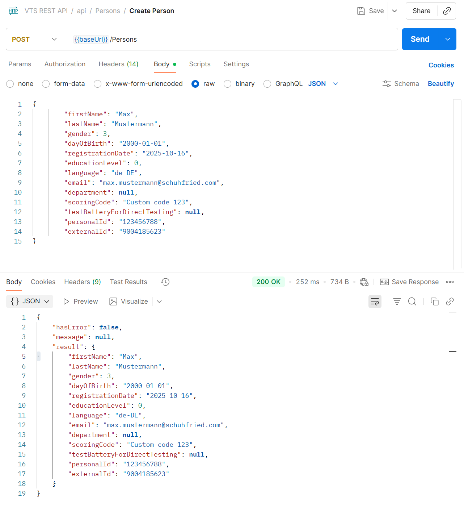This screenshot has height=516, width=464.
Task: Open the POST method dropdown
Action: [x=34, y=39]
